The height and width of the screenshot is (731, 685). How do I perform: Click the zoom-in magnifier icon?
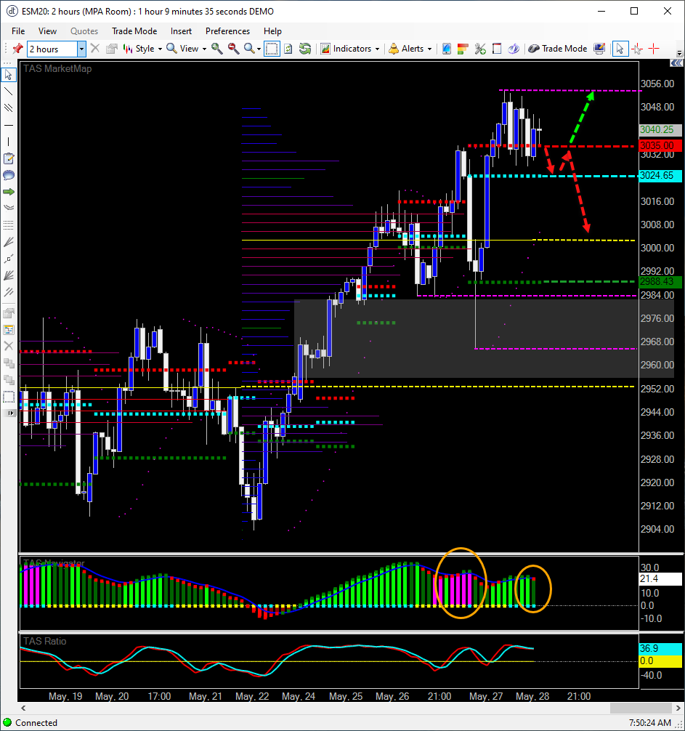pyautogui.click(x=216, y=49)
